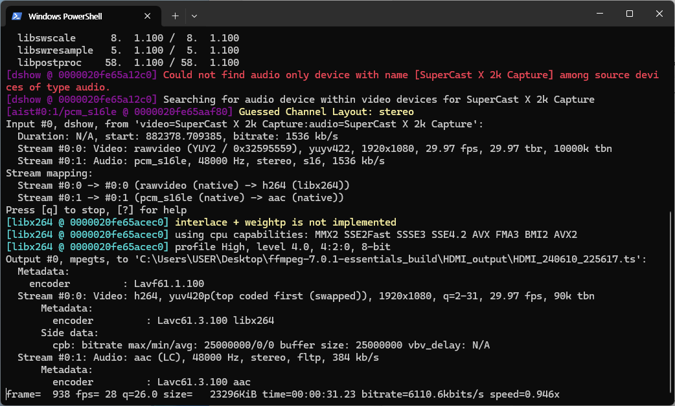Click the 'Input #0, dshow' line
Viewport: 675px width, 406px height.
(x=244, y=124)
